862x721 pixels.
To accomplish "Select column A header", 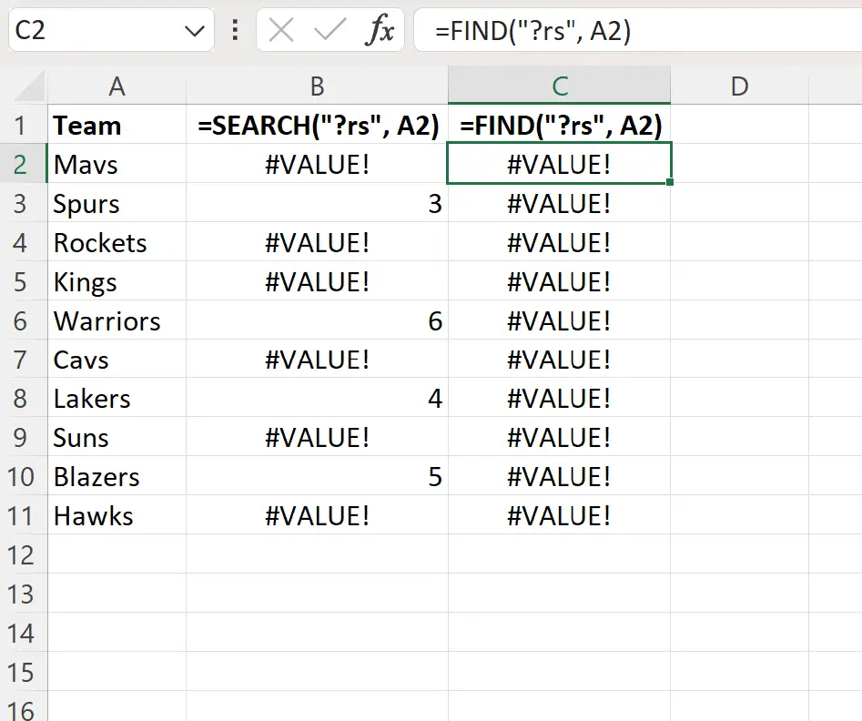I will [x=117, y=86].
